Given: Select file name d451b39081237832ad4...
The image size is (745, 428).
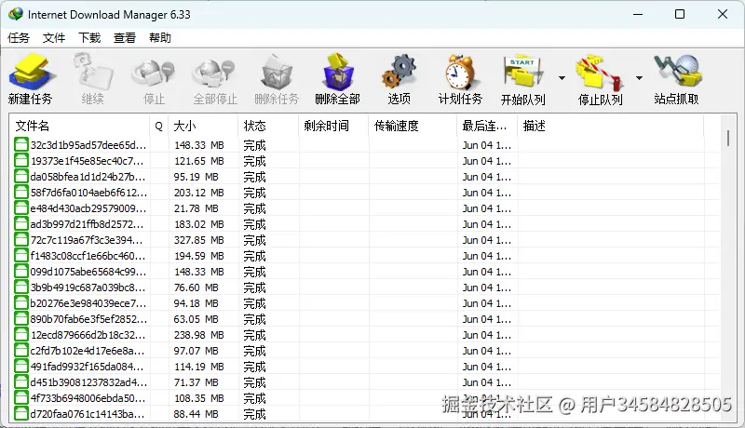Looking at the screenshot, I should click(88, 382).
